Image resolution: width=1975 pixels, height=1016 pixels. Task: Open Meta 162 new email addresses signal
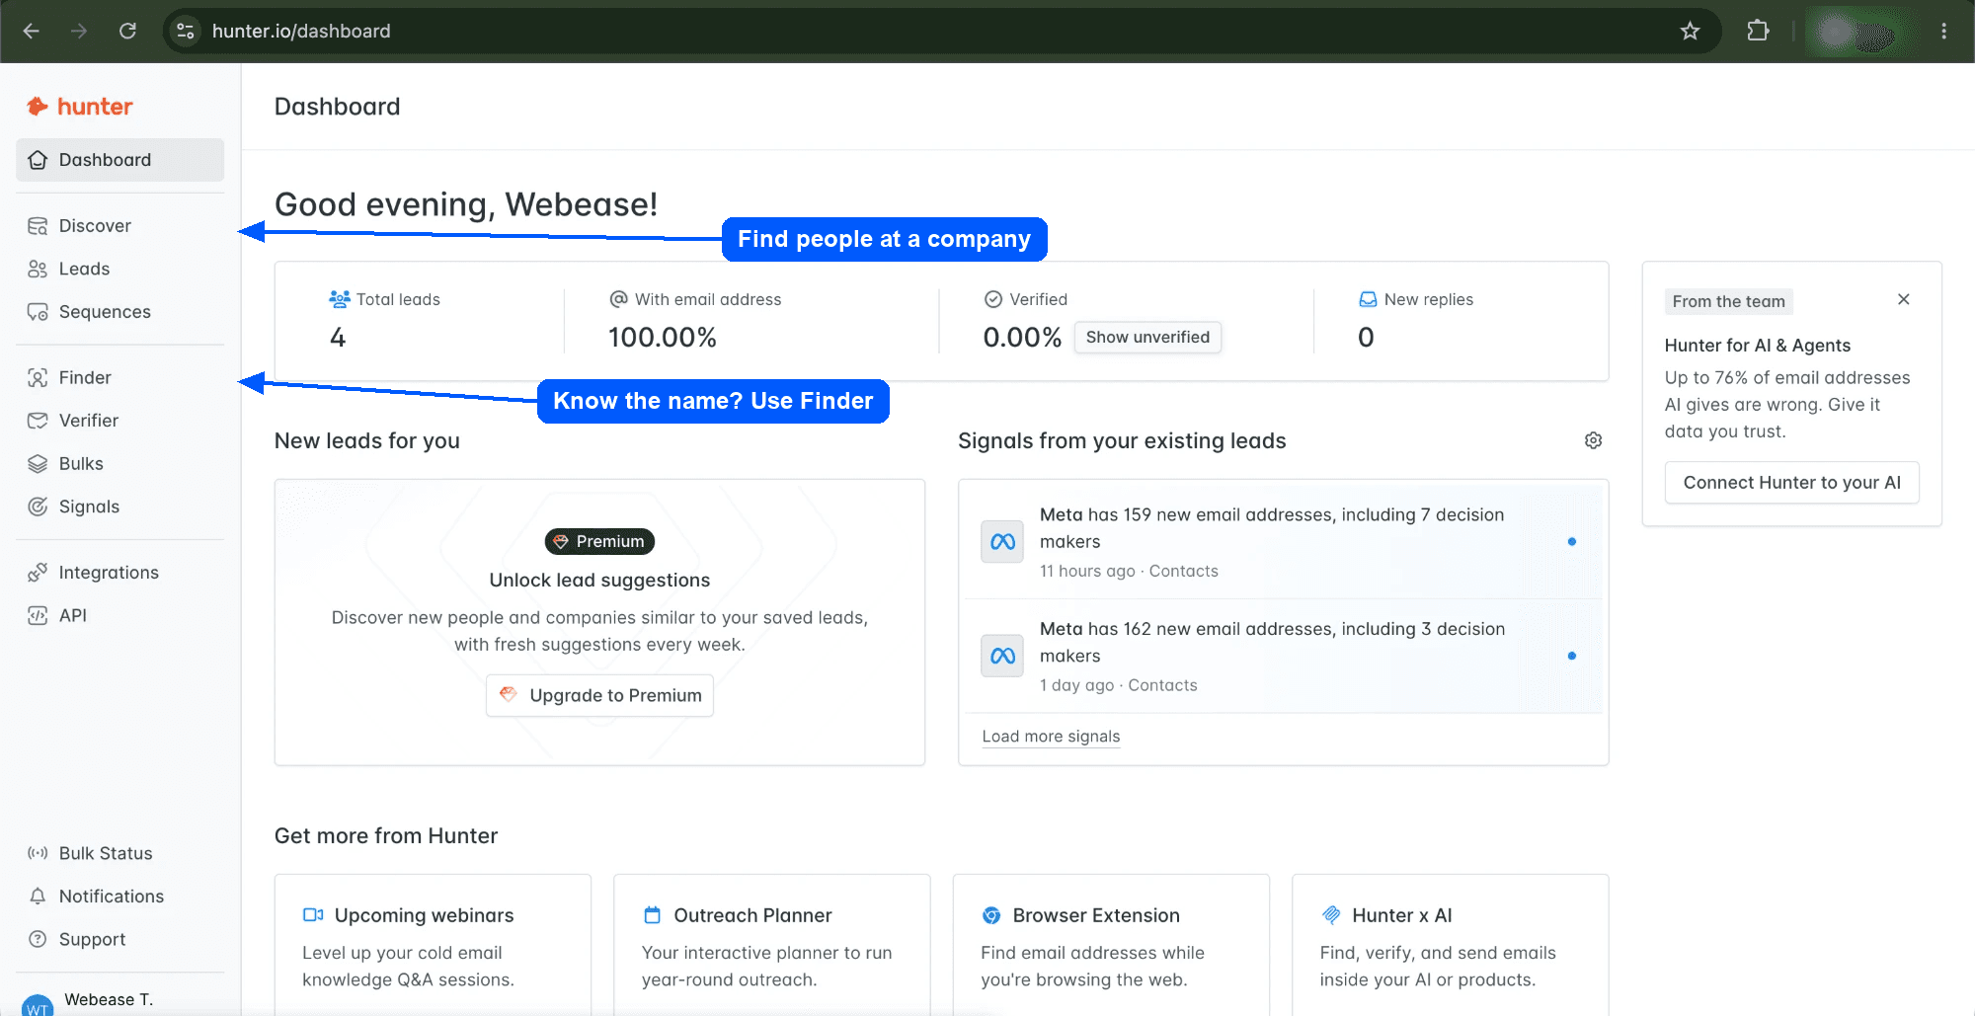[x=1283, y=657]
